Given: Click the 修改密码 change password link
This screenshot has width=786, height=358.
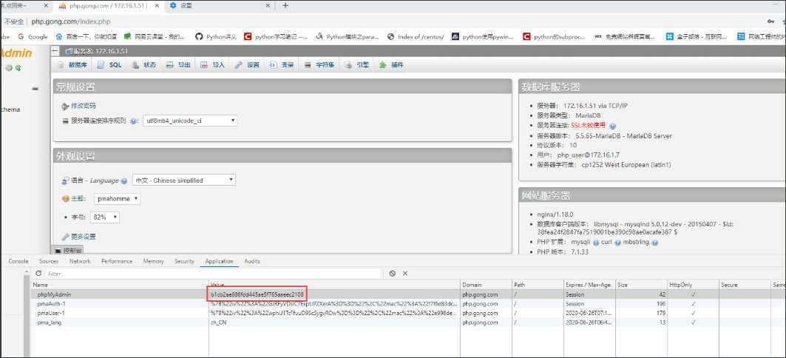Looking at the screenshot, I should tap(84, 106).
